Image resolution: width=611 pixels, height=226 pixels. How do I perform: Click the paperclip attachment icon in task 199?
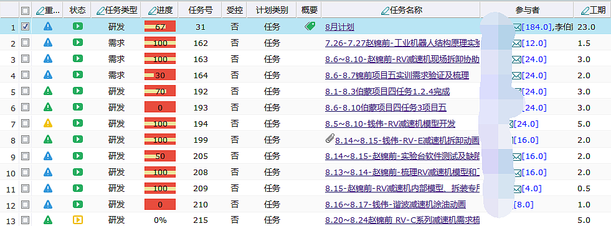(329, 138)
